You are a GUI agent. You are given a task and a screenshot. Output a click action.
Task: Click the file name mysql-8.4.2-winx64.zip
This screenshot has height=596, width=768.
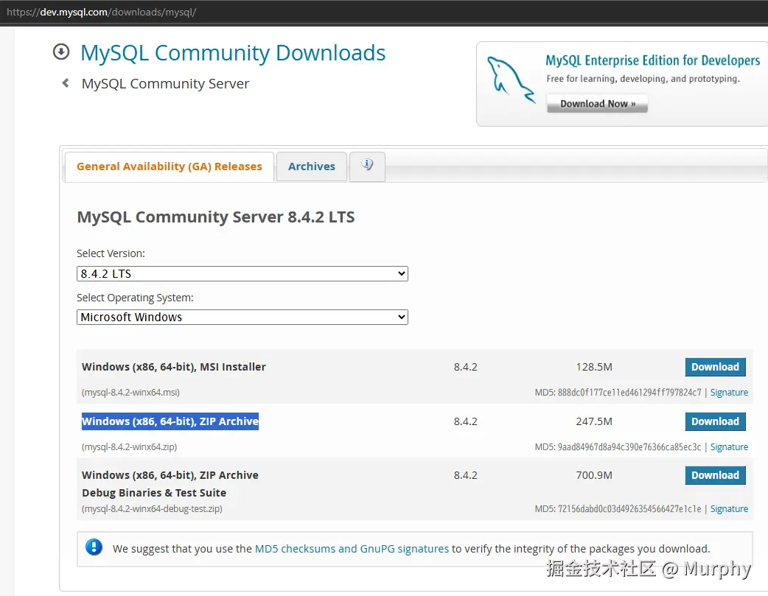click(129, 446)
